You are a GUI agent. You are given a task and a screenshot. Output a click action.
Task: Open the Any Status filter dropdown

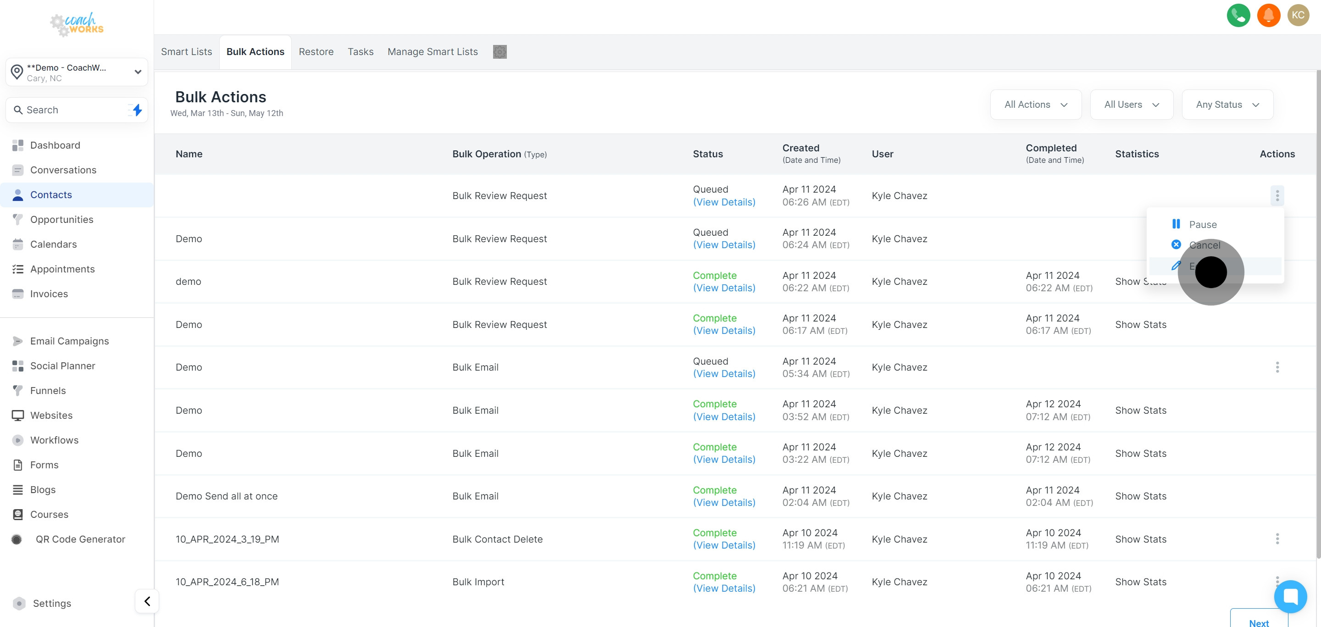click(x=1227, y=105)
